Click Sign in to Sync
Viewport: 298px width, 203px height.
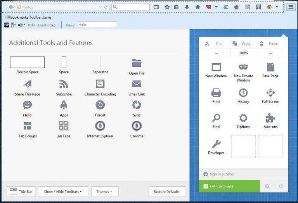pyautogui.click(x=222, y=174)
